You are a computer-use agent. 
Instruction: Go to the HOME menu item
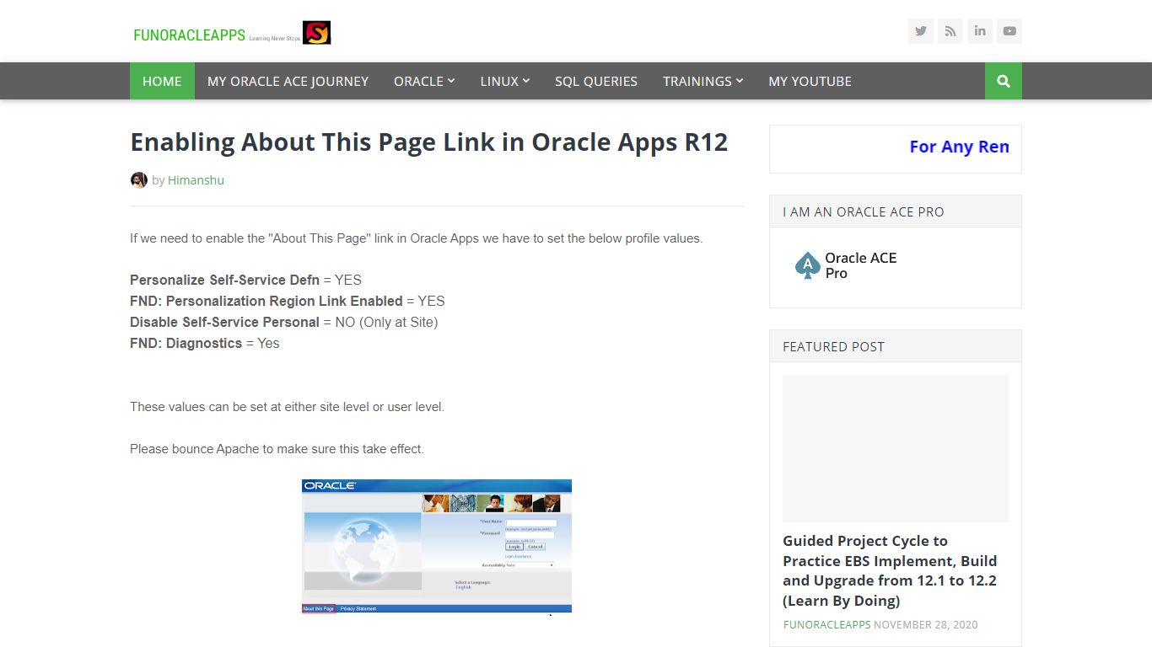pos(162,81)
